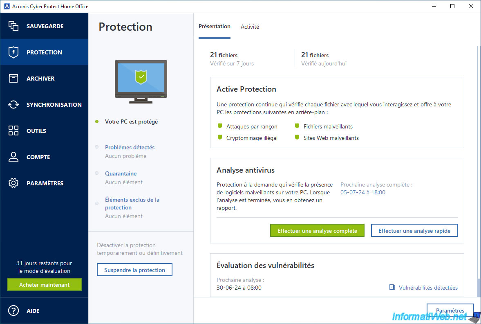Click the Suspendre la protection button

135,270
